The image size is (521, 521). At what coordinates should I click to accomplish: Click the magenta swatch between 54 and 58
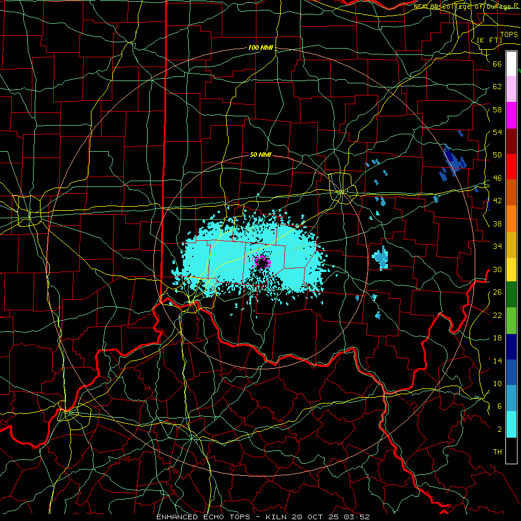tap(511, 115)
